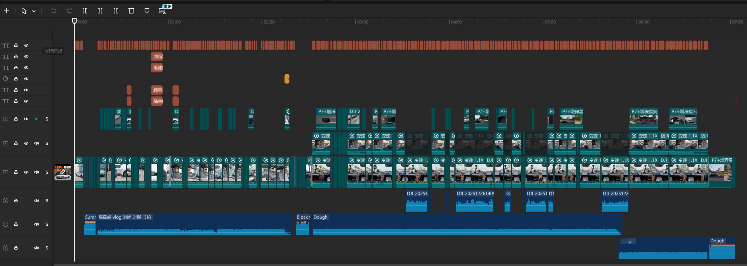The image size is (747, 266).
Task: Click S button on main video track
Action: [47, 172]
